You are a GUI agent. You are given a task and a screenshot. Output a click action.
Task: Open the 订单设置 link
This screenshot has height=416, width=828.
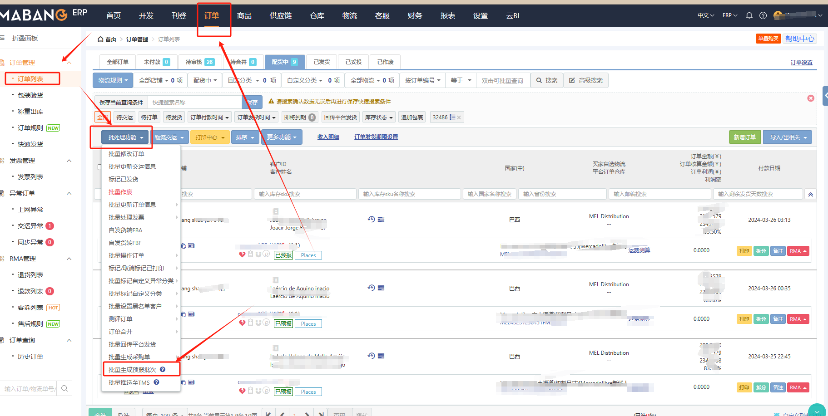pyautogui.click(x=801, y=63)
